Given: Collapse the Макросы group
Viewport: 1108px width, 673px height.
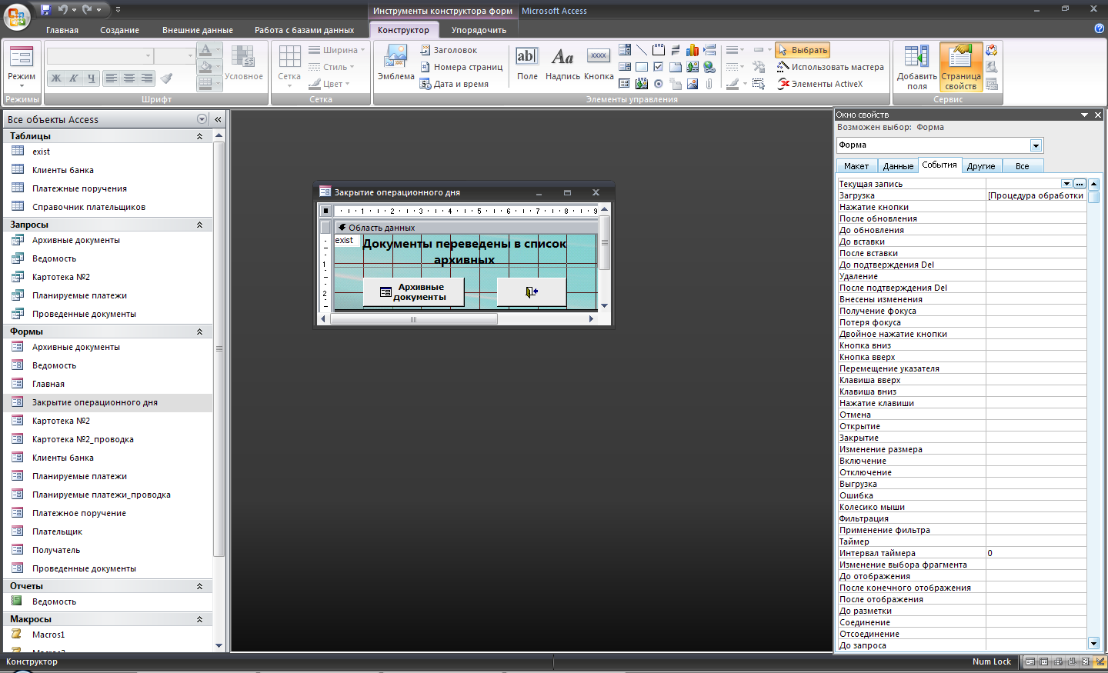Looking at the screenshot, I should point(199,619).
